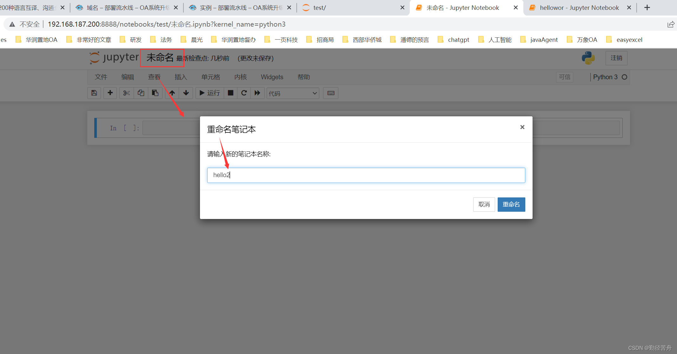
Task: Open the chatgpt bookmark folder
Action: pyautogui.click(x=453, y=40)
